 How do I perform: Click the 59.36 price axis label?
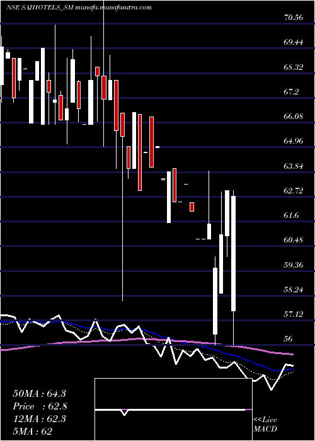[294, 265]
